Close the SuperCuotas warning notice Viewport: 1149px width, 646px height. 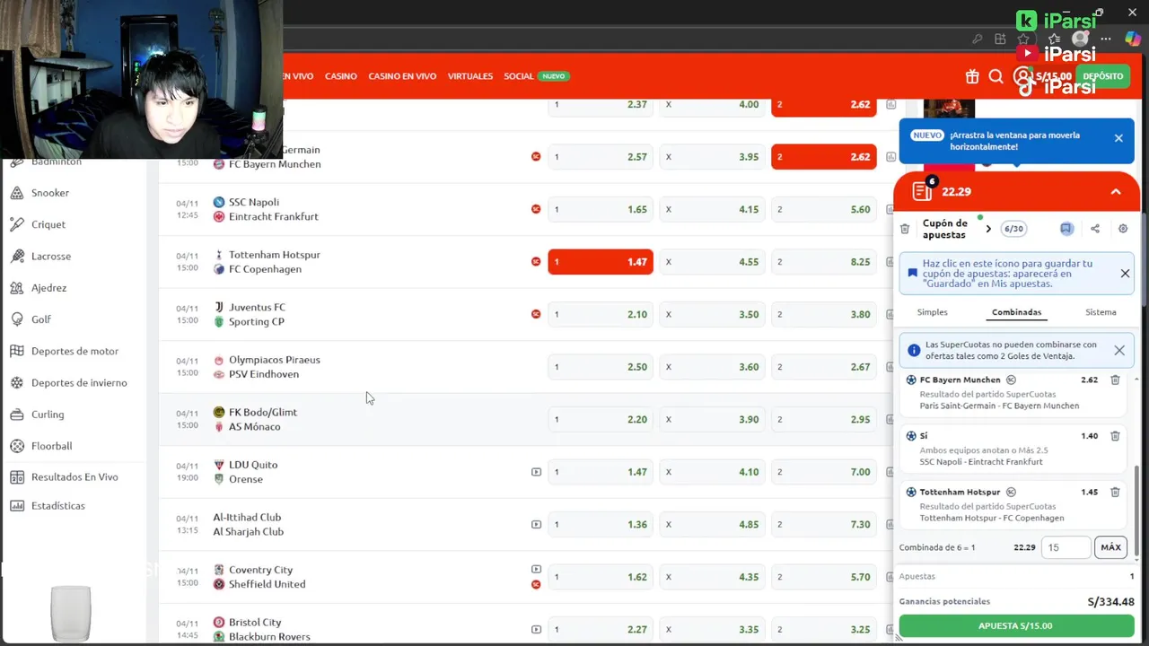(x=1119, y=351)
